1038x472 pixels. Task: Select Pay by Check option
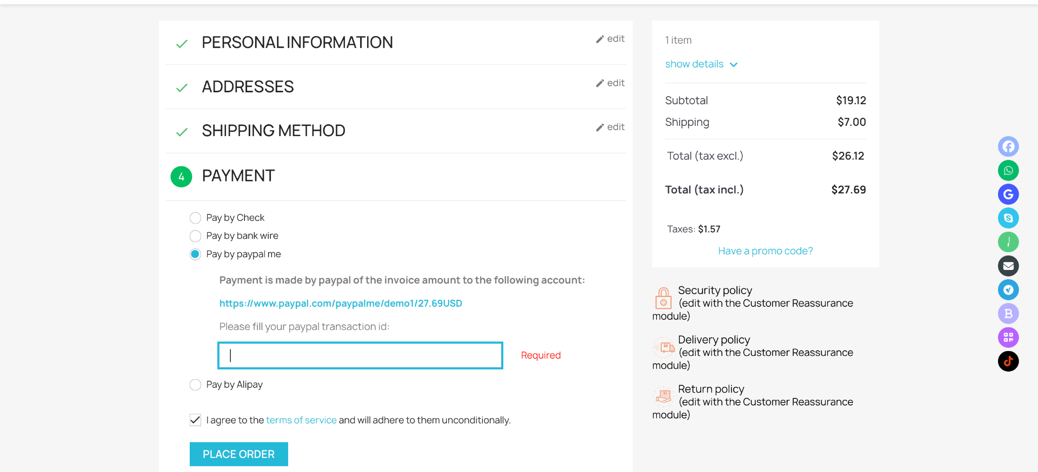click(x=195, y=218)
